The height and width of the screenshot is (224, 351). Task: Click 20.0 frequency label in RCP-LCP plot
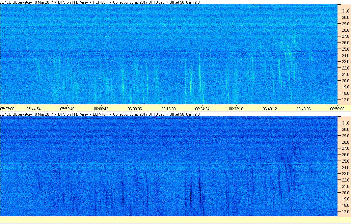(x=345, y=81)
